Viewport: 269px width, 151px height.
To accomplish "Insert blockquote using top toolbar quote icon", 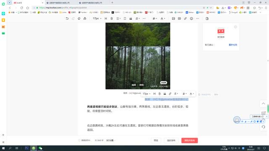I will pos(131,18).
